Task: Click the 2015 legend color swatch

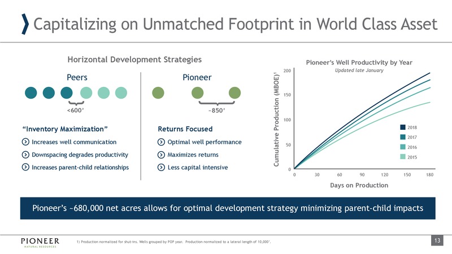Action: pos(403,157)
